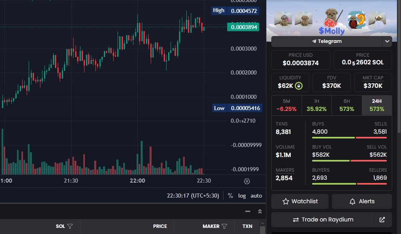Click the buys versus sells ratio bar
The height and width of the screenshot is (234, 401).
[x=349, y=138]
